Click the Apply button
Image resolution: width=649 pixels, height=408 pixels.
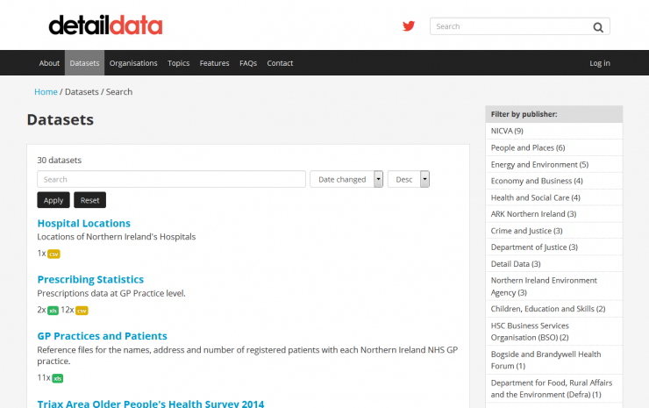point(53,200)
